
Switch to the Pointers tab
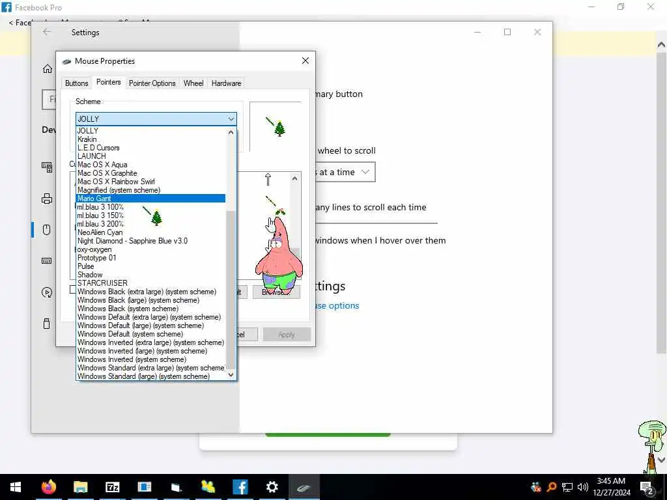109,82
